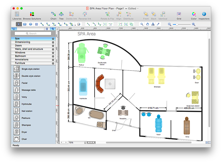Viewport: 222px width, 163px height.
Task: Open the Color panel
Action: click(x=194, y=14)
